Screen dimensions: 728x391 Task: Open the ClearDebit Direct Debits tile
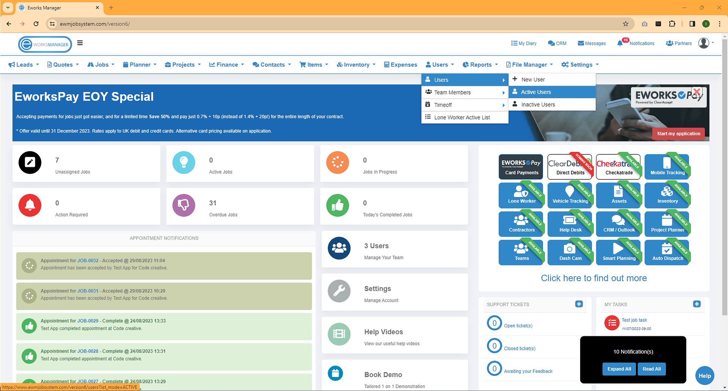(570, 167)
